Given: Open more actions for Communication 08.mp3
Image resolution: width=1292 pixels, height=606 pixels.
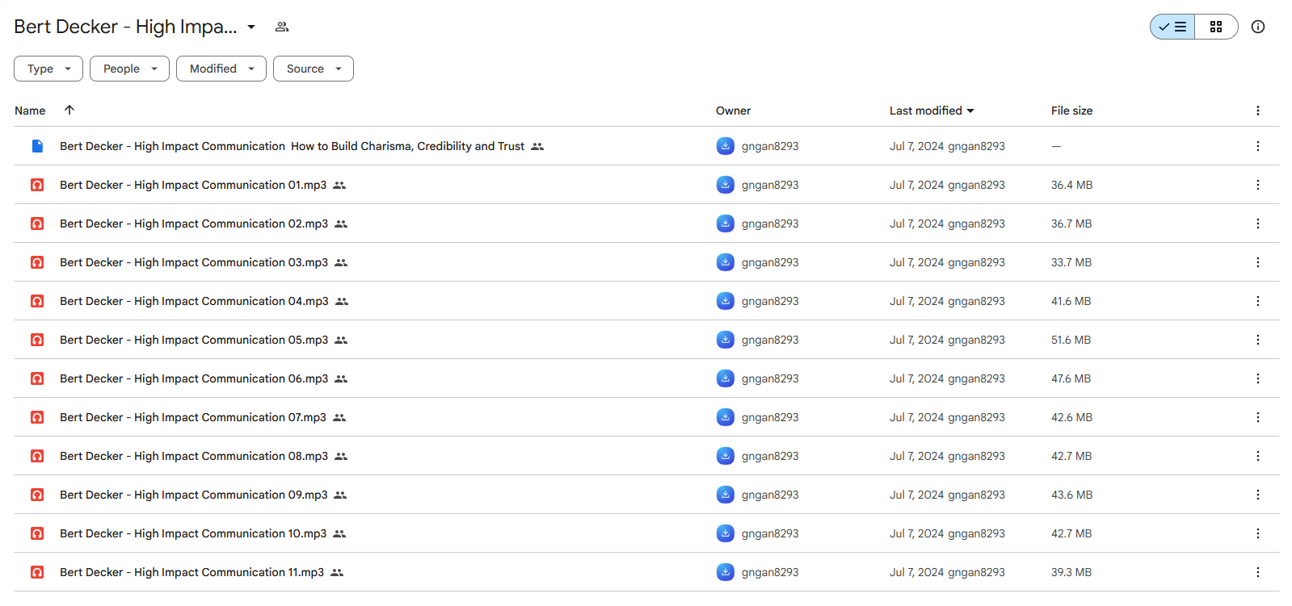Looking at the screenshot, I should click(1258, 456).
